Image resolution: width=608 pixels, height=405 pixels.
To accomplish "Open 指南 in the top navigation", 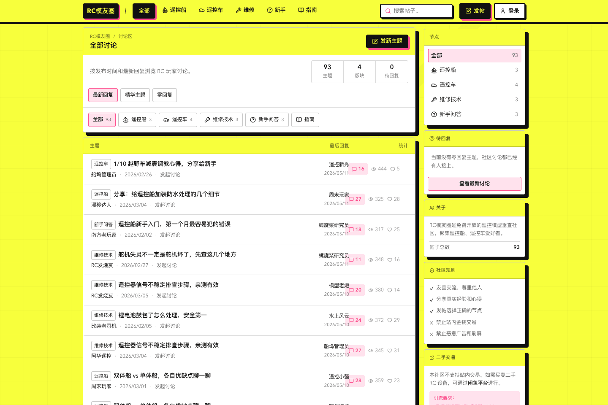I will click(307, 10).
